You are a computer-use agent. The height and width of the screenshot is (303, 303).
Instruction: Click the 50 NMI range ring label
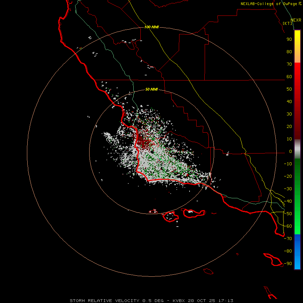(151, 89)
